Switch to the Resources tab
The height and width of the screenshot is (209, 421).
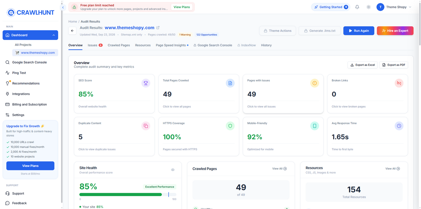tap(143, 45)
